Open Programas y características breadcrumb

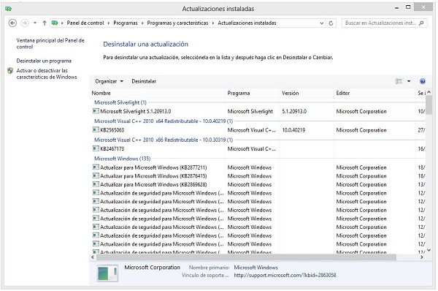(x=177, y=23)
